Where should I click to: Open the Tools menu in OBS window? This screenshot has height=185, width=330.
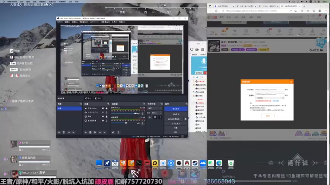pos(115,22)
